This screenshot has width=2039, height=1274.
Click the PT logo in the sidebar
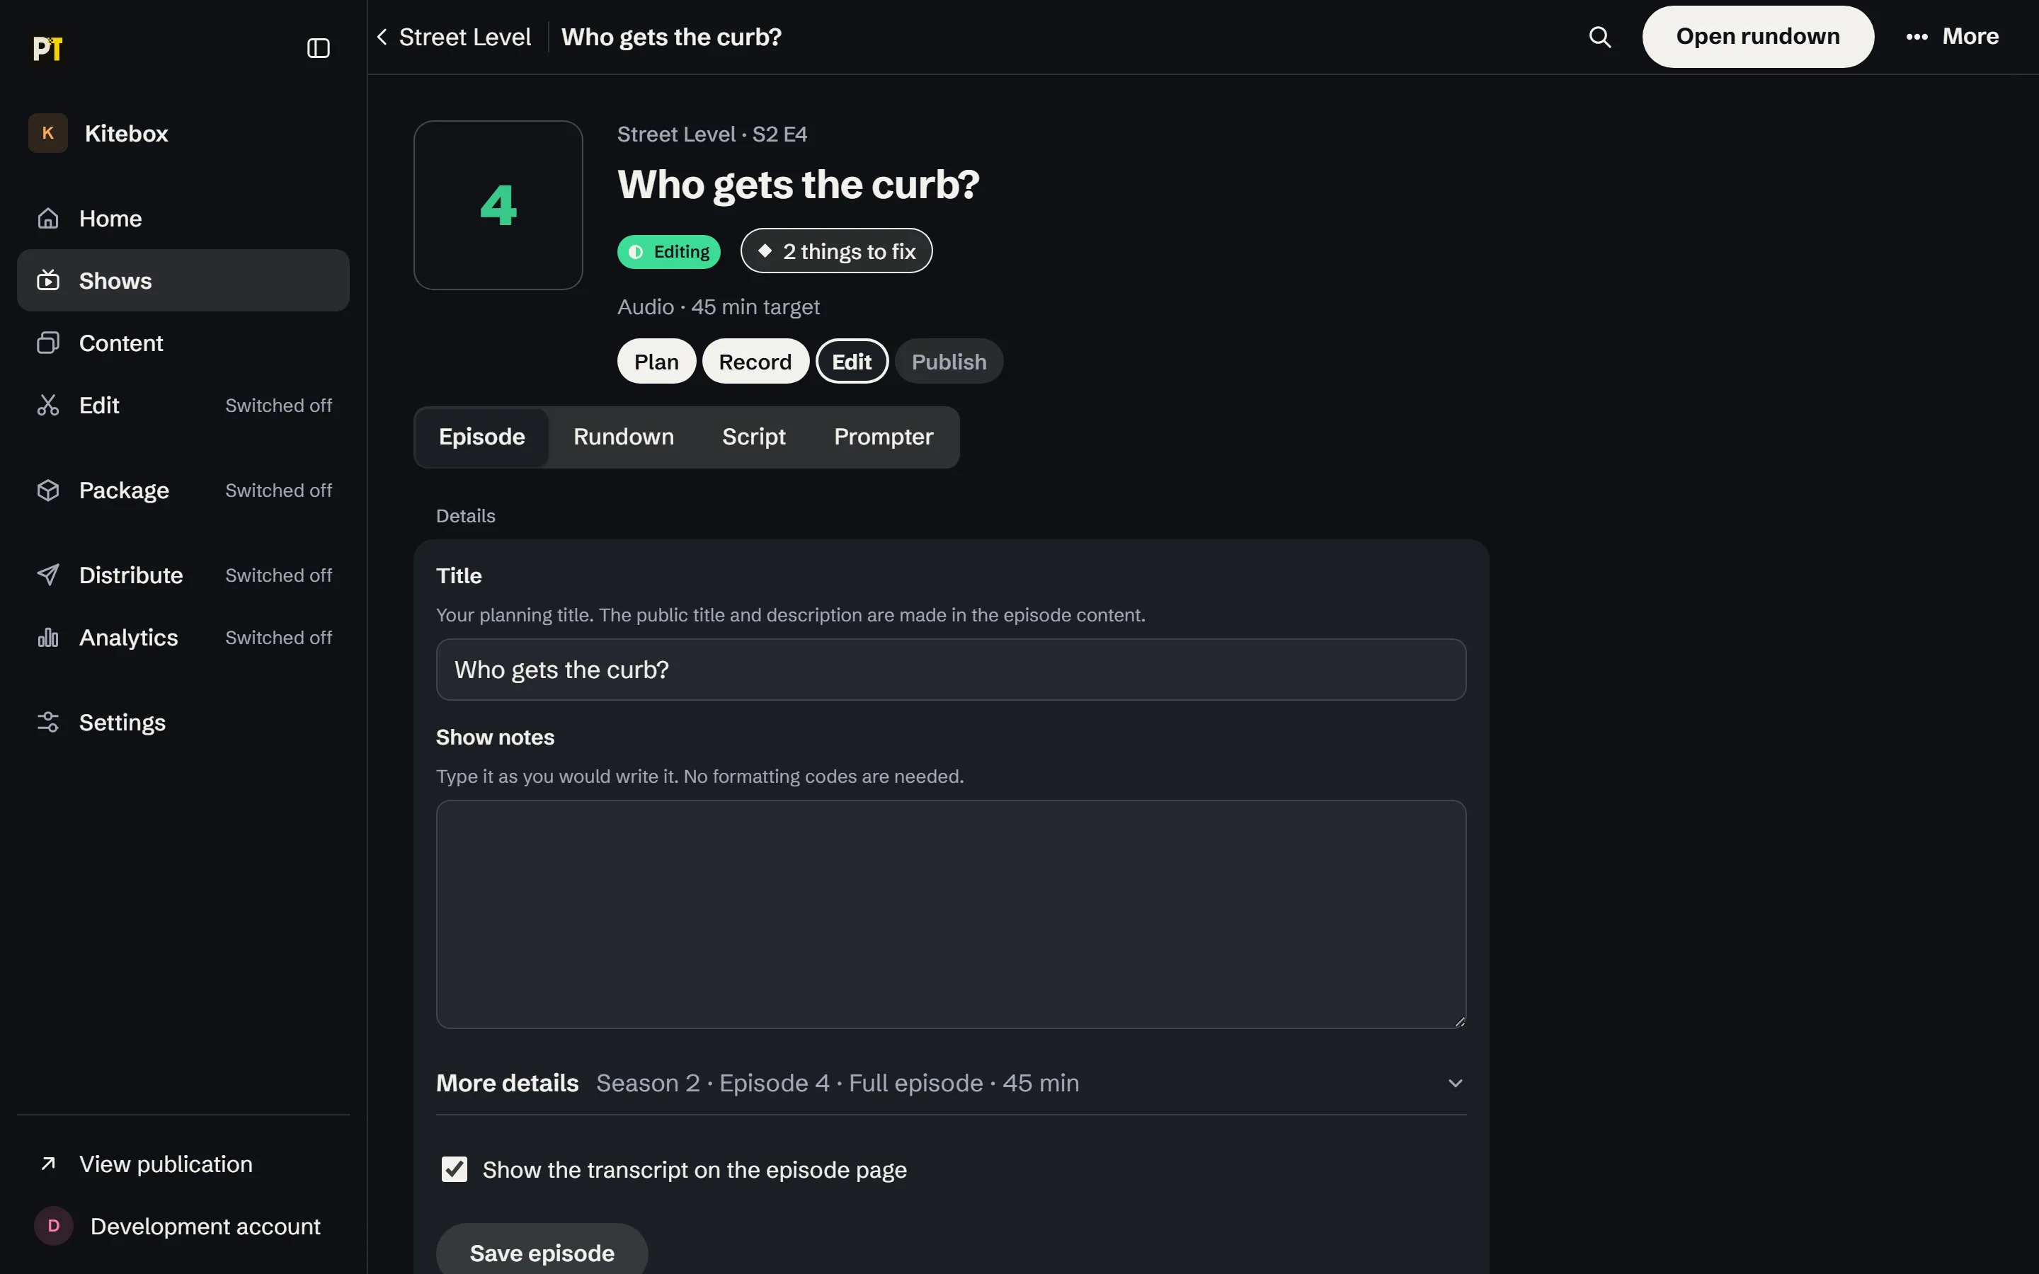tap(48, 49)
